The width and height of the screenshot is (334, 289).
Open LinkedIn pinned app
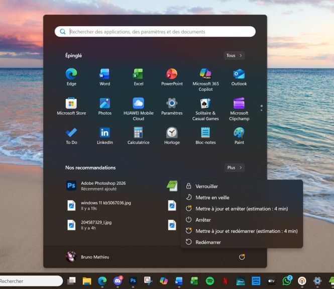coord(104,136)
